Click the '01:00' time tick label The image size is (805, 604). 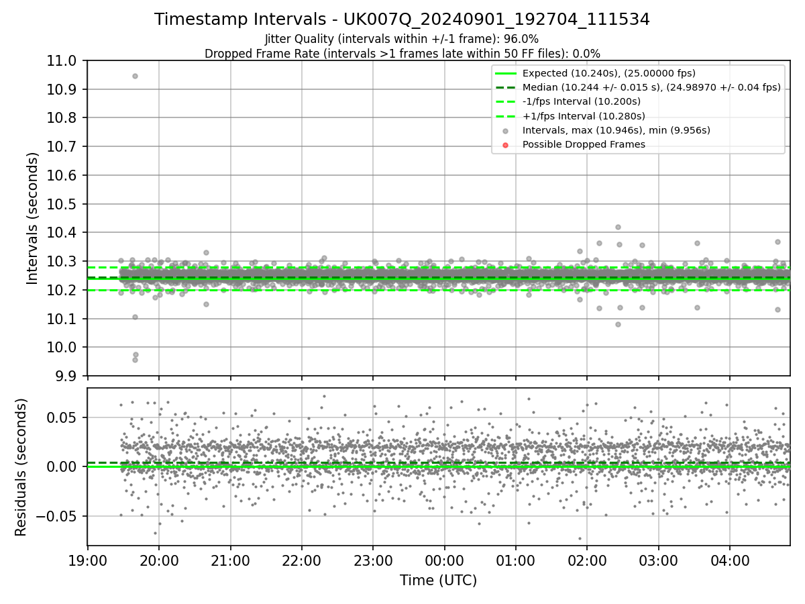(x=515, y=560)
